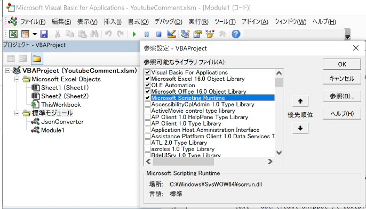Uncheck Microsoft Office 16.0 Object Library
366x209 pixels.
pos(147,91)
